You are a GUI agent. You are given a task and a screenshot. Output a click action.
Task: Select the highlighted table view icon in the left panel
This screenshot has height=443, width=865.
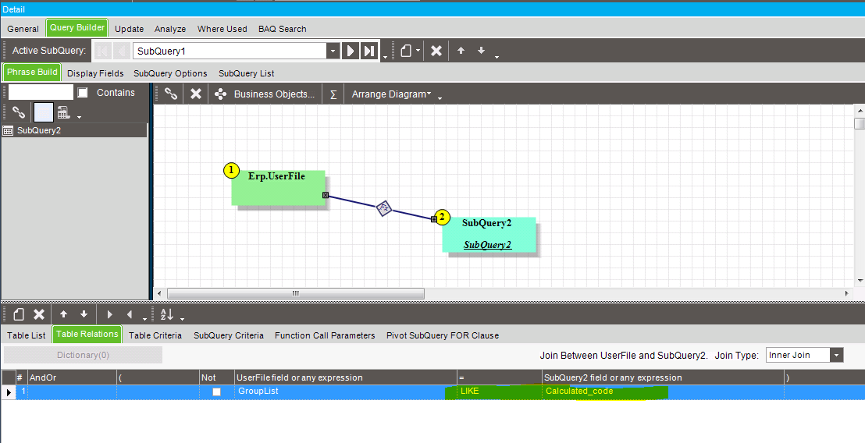pyautogui.click(x=44, y=112)
